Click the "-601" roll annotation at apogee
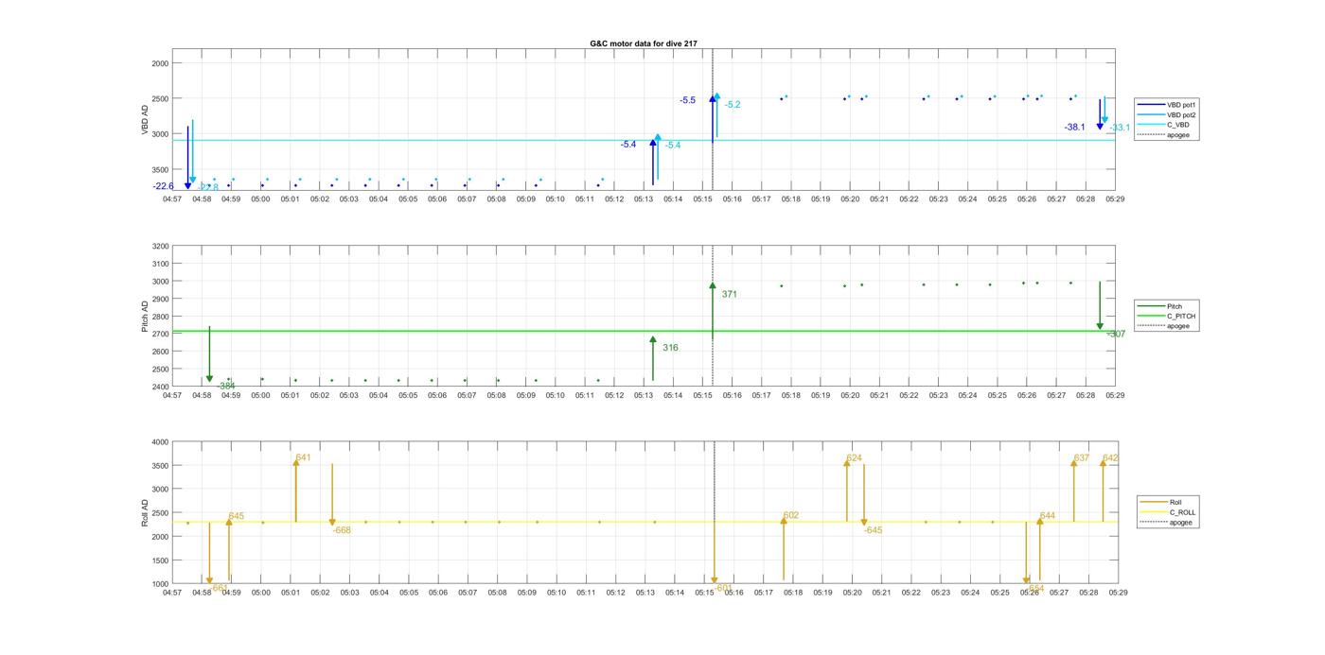The width and height of the screenshot is (1325, 655). point(723,587)
